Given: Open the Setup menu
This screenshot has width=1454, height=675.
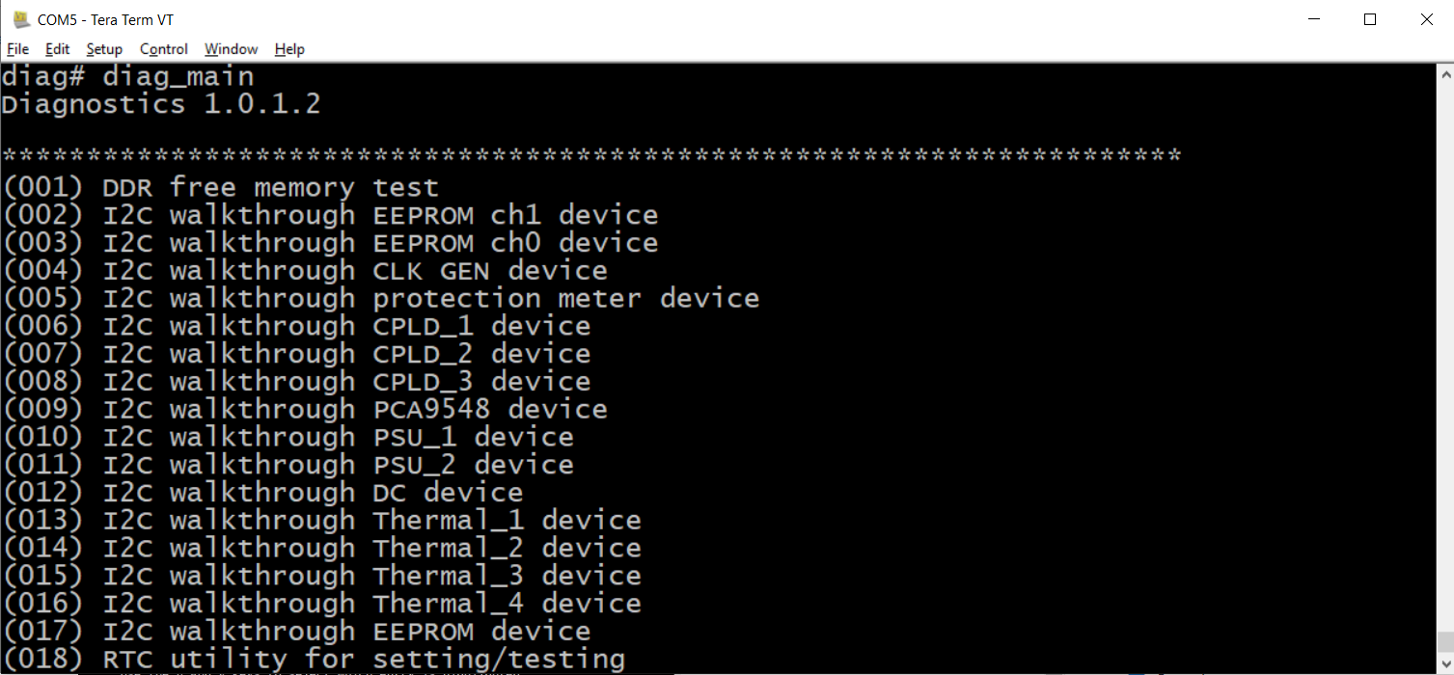Looking at the screenshot, I should (x=104, y=49).
